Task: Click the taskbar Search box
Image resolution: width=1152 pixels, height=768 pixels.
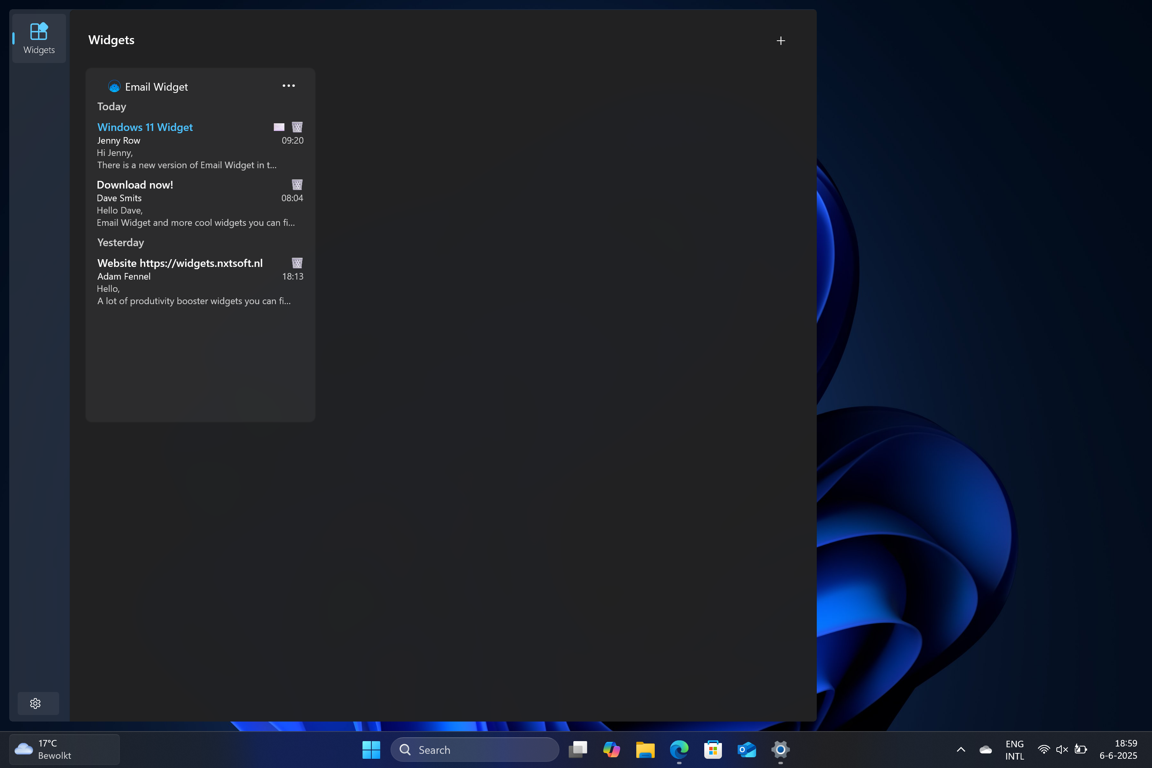Action: pyautogui.click(x=475, y=750)
